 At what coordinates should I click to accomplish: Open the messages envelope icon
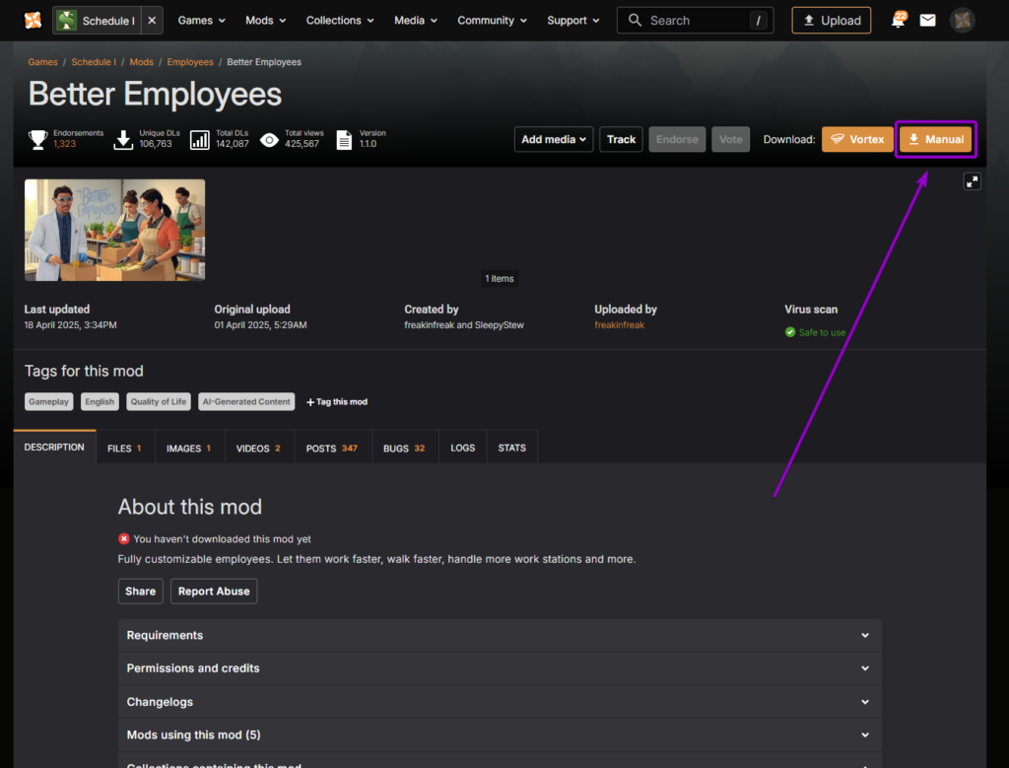(927, 21)
